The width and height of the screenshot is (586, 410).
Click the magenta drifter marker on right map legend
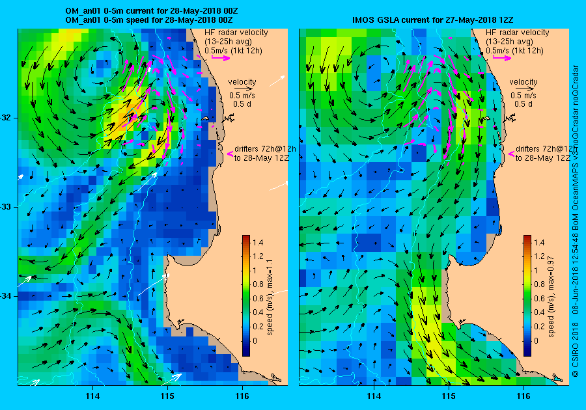[x=512, y=154]
